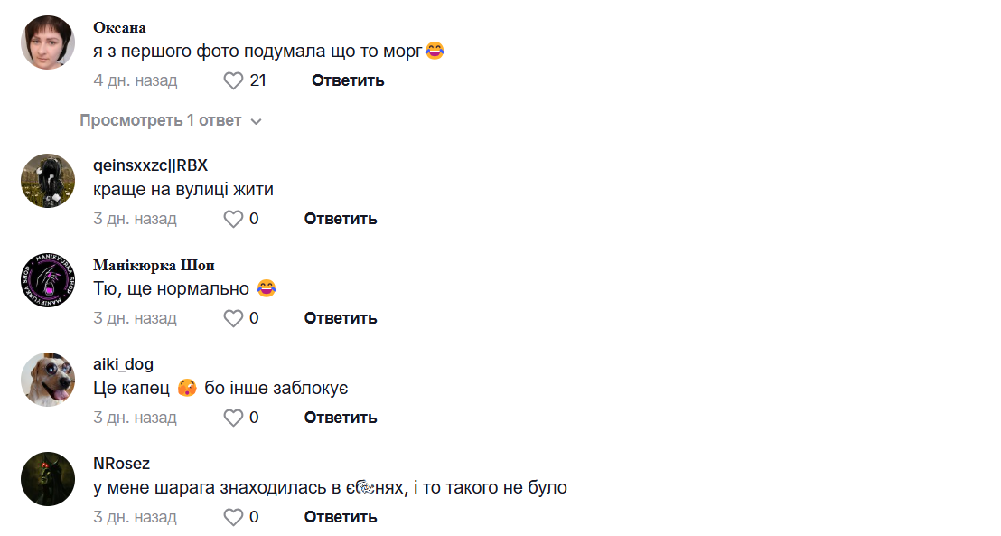Open the Оксана username link
The width and height of the screenshot is (1001, 536).
pos(119,27)
